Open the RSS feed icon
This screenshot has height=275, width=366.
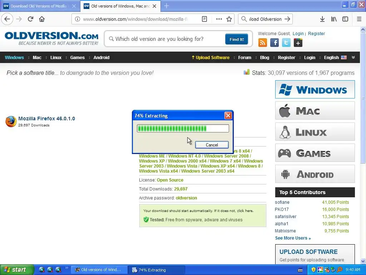[x=263, y=43]
